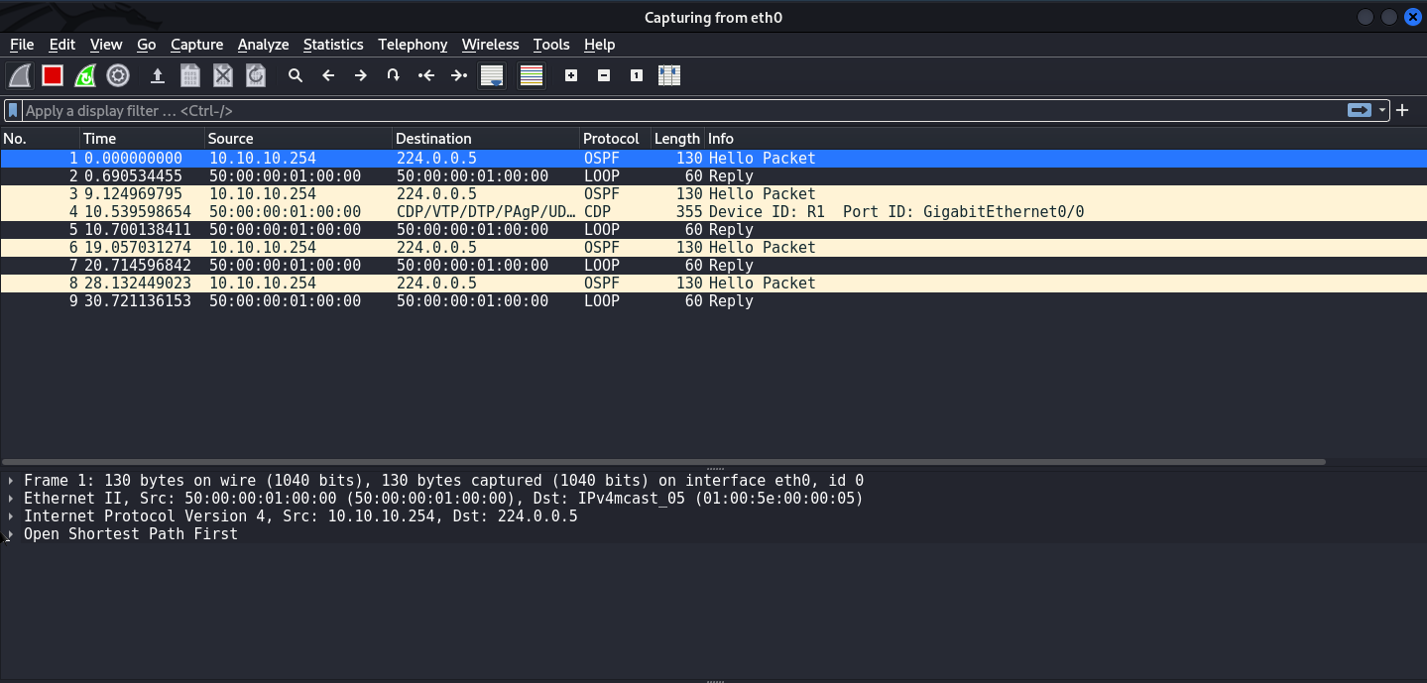Open the Statistics menu

tap(333, 45)
